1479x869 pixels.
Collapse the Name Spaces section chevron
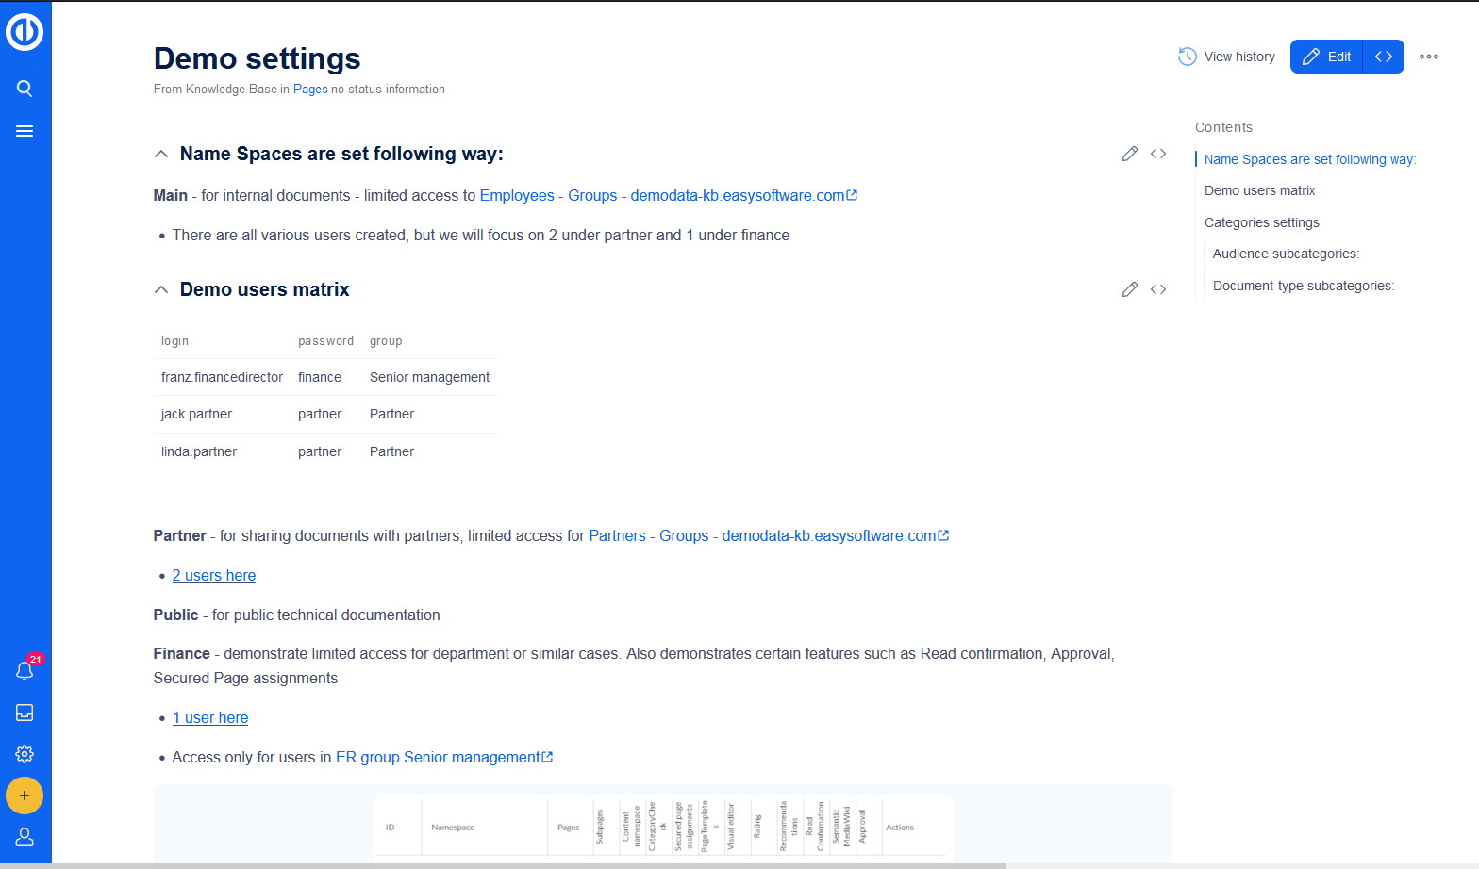tap(161, 154)
